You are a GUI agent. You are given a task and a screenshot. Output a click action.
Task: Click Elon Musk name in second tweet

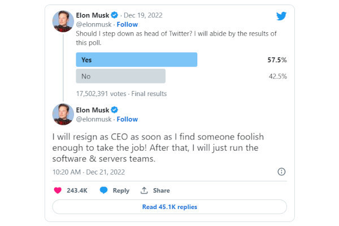pos(93,110)
